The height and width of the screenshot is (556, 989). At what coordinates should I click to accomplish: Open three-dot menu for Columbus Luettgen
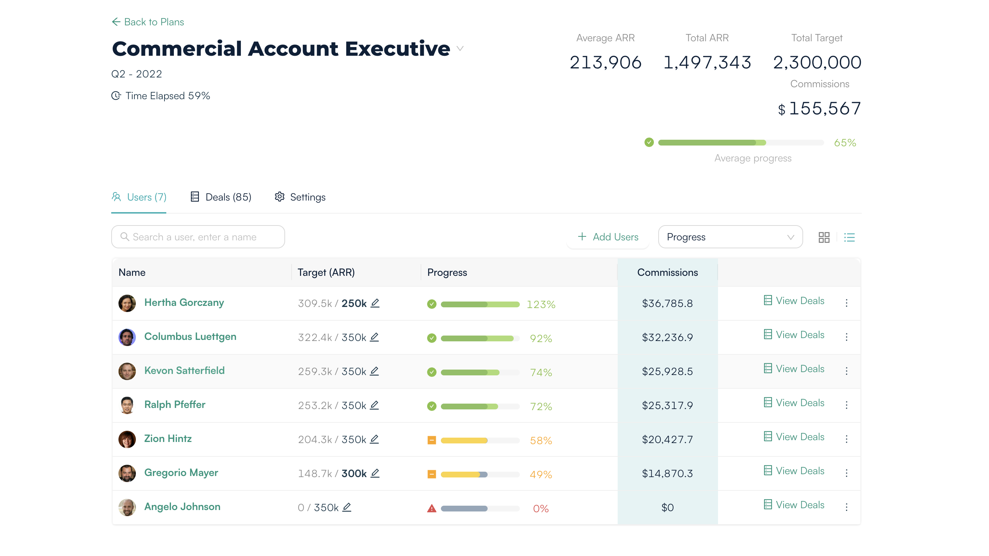pos(846,337)
